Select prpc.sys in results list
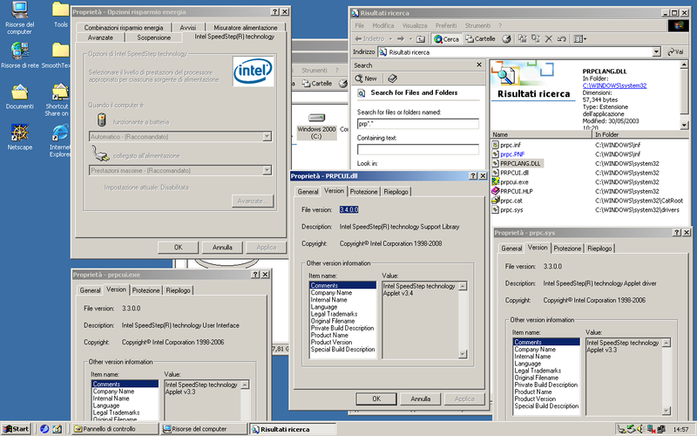The height and width of the screenshot is (436, 697). (507, 210)
